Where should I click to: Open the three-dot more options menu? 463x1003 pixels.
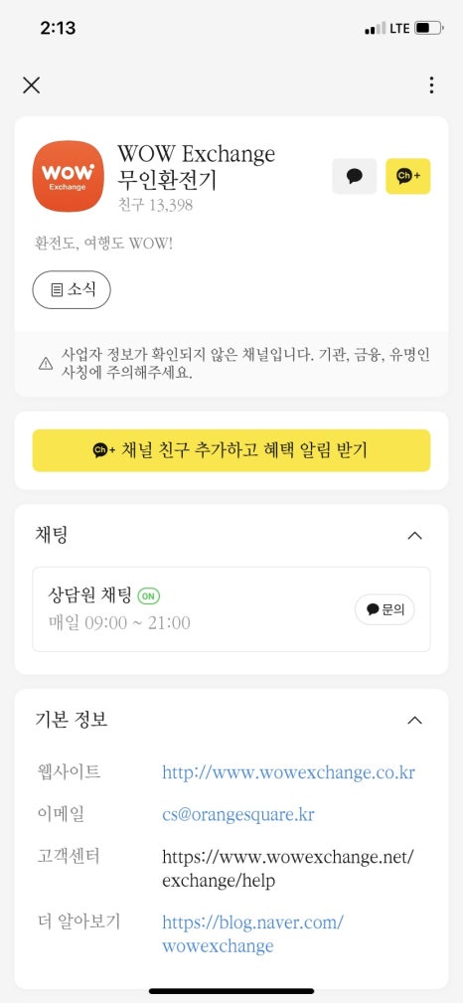point(431,85)
